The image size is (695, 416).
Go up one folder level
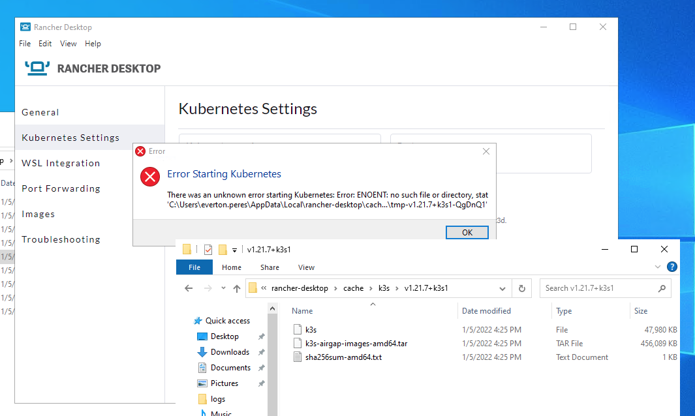(237, 289)
